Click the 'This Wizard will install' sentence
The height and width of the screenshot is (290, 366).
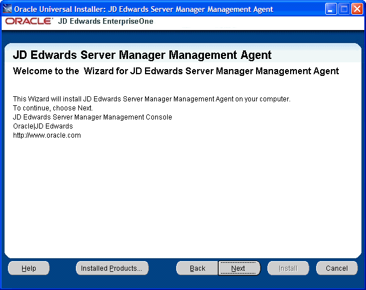(x=152, y=99)
